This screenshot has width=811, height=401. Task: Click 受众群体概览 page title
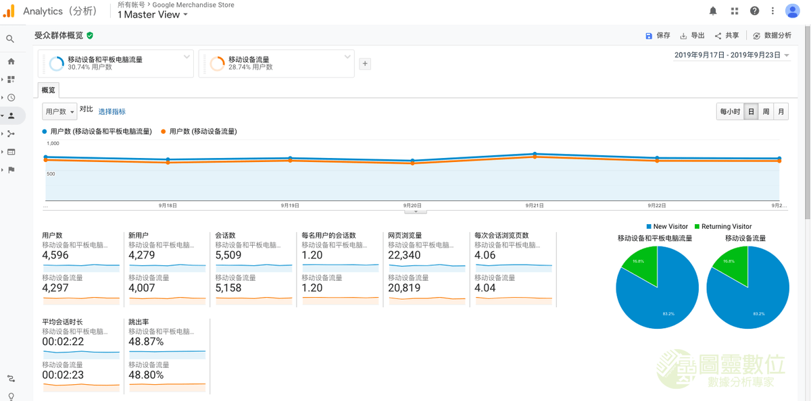[x=59, y=36]
